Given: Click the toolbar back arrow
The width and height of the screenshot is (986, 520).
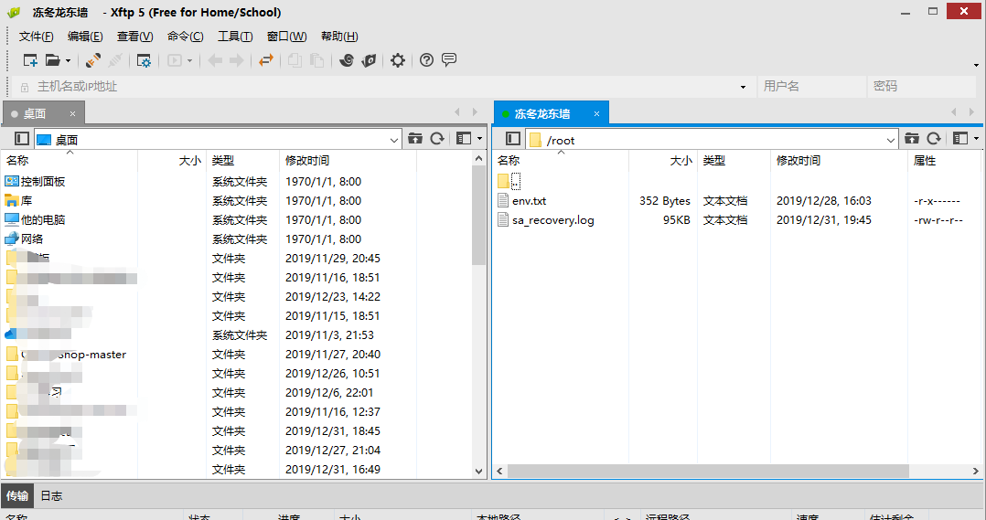Looking at the screenshot, I should tap(215, 60).
